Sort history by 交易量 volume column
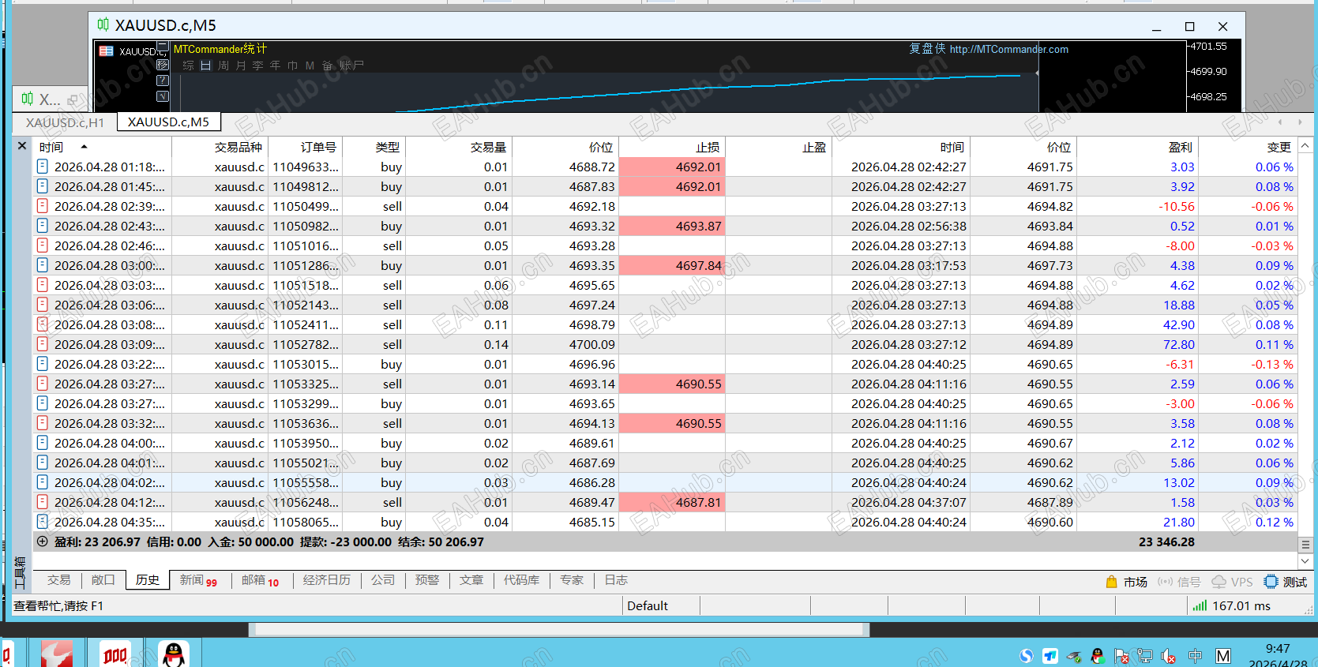This screenshot has height=667, width=1318. (x=458, y=147)
